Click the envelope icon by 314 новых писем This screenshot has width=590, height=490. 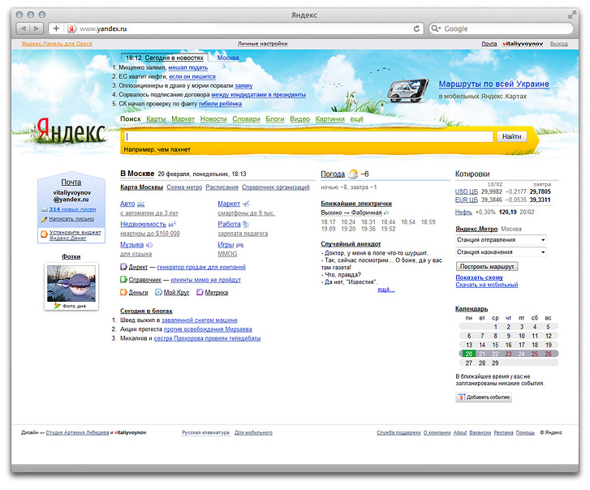45,209
